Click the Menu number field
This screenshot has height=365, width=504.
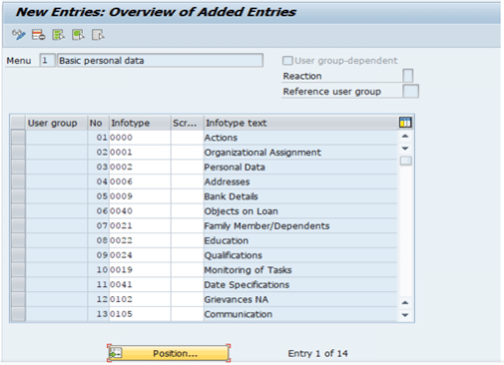(x=47, y=61)
